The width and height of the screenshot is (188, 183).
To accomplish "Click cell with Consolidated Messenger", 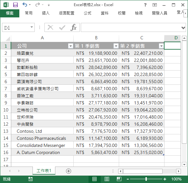I will pyautogui.click(x=42, y=145).
